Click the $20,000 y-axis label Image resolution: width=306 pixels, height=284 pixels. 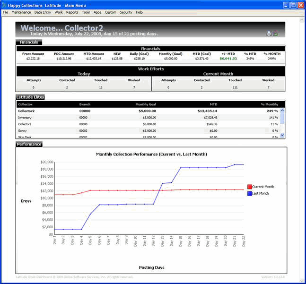[47, 162]
